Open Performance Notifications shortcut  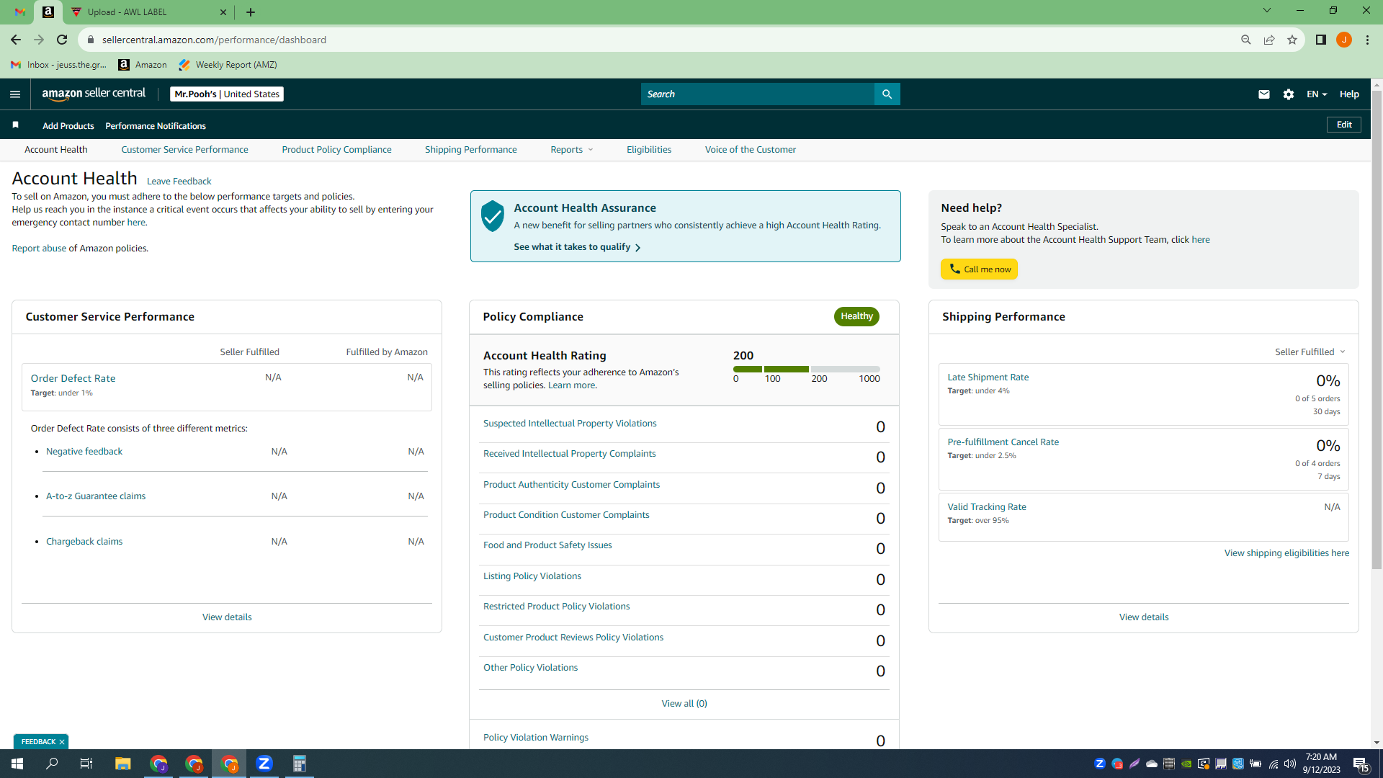tap(156, 126)
